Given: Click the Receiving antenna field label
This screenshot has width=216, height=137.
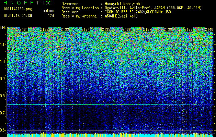Looking at the screenshot, I should (79, 16).
